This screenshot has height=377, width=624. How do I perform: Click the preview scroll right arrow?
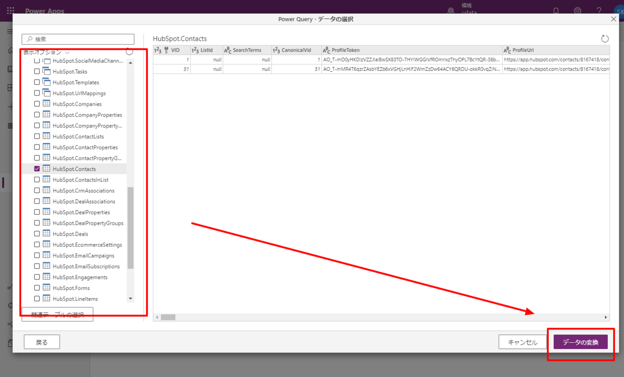pos(606,317)
